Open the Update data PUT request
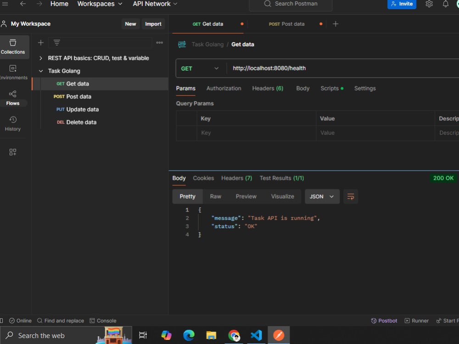Viewport: 459px width, 344px height. [x=100, y=110]
